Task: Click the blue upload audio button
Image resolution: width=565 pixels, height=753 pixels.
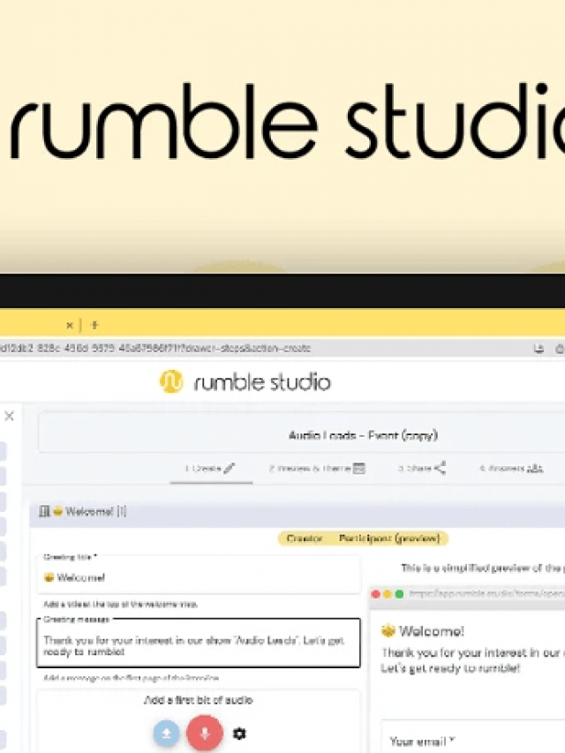Action: (x=166, y=734)
